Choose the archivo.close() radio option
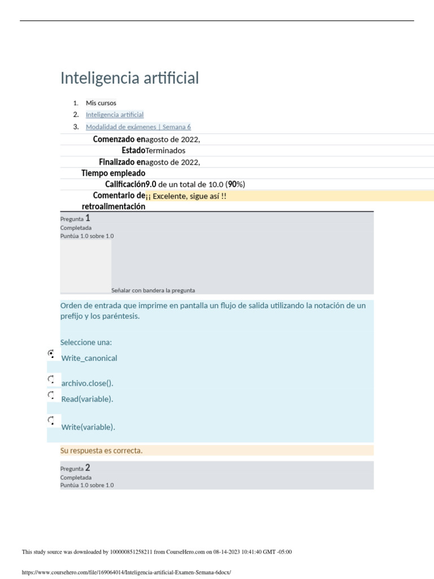434x579 pixels. (51, 379)
